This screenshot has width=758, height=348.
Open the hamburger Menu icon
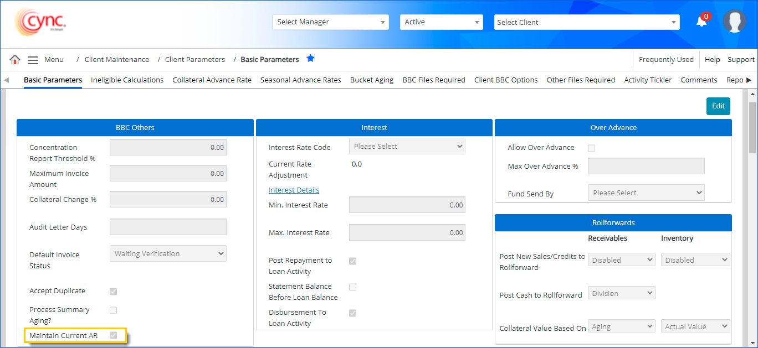(x=33, y=60)
